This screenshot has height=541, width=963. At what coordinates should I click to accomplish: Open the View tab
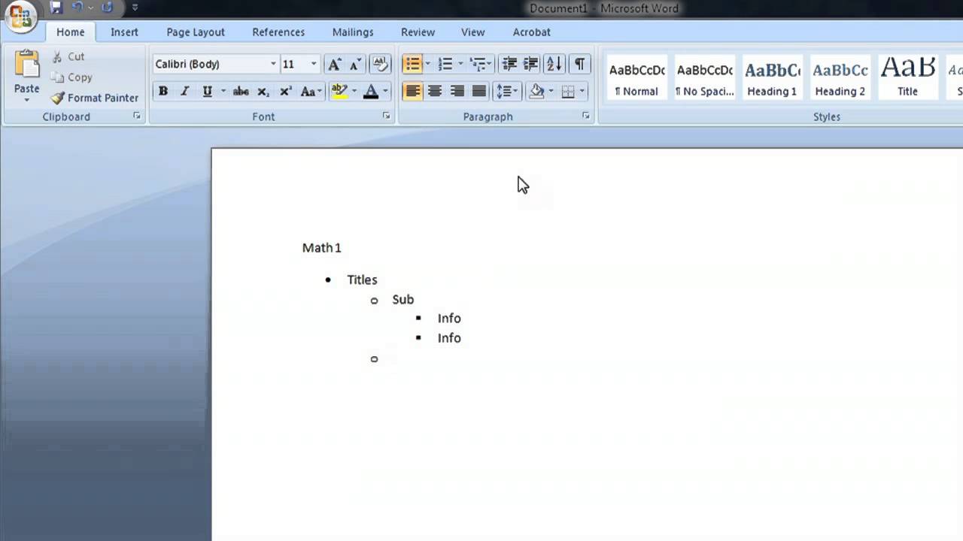pyautogui.click(x=472, y=32)
